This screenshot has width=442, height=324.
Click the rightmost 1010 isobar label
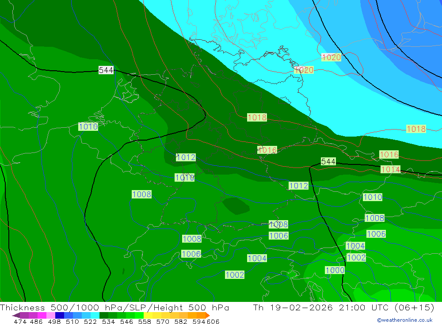(x=373, y=197)
